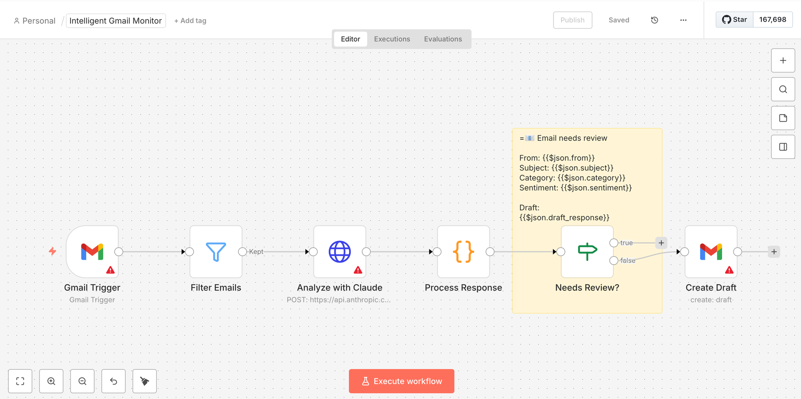Open the three-dot workflow menu

(x=683, y=20)
